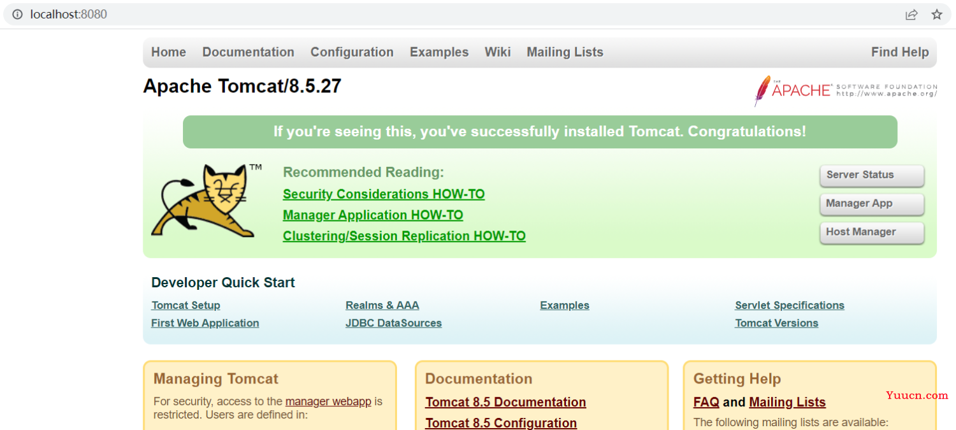This screenshot has height=430, width=956.
Task: Open the Documentation nav item
Action: coord(248,52)
